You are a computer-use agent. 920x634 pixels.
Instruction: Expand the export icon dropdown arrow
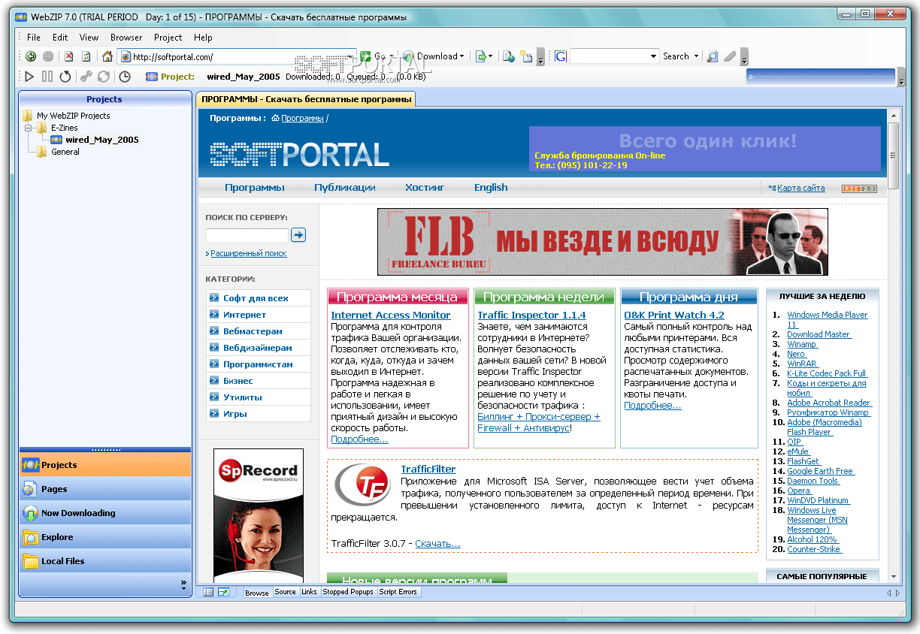pyautogui.click(x=490, y=56)
